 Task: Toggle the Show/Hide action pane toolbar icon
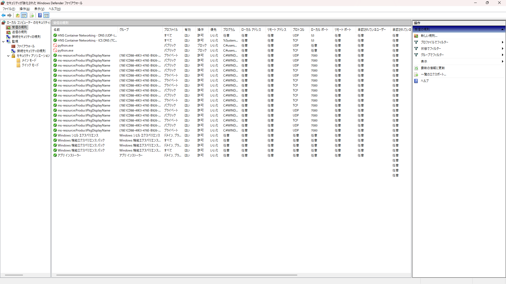click(46, 15)
